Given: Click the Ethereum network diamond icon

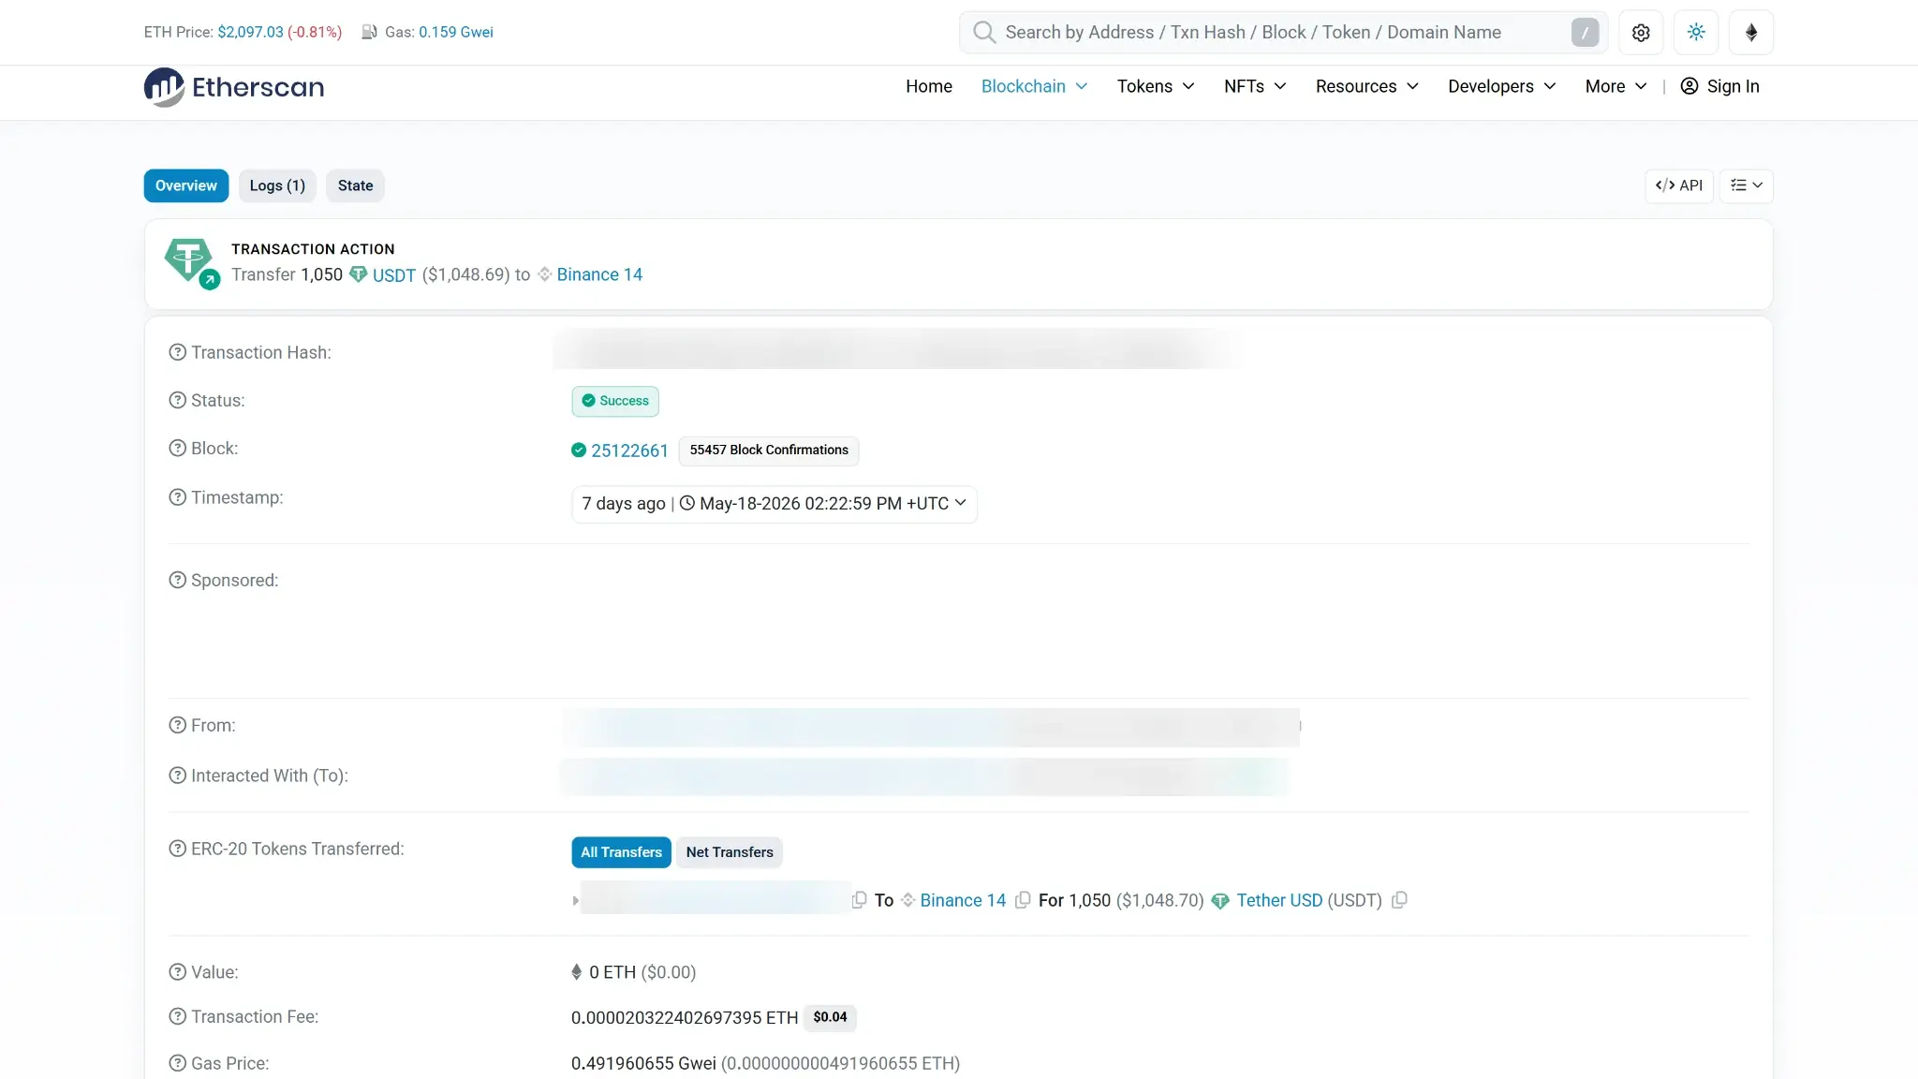Looking at the screenshot, I should click(1751, 33).
